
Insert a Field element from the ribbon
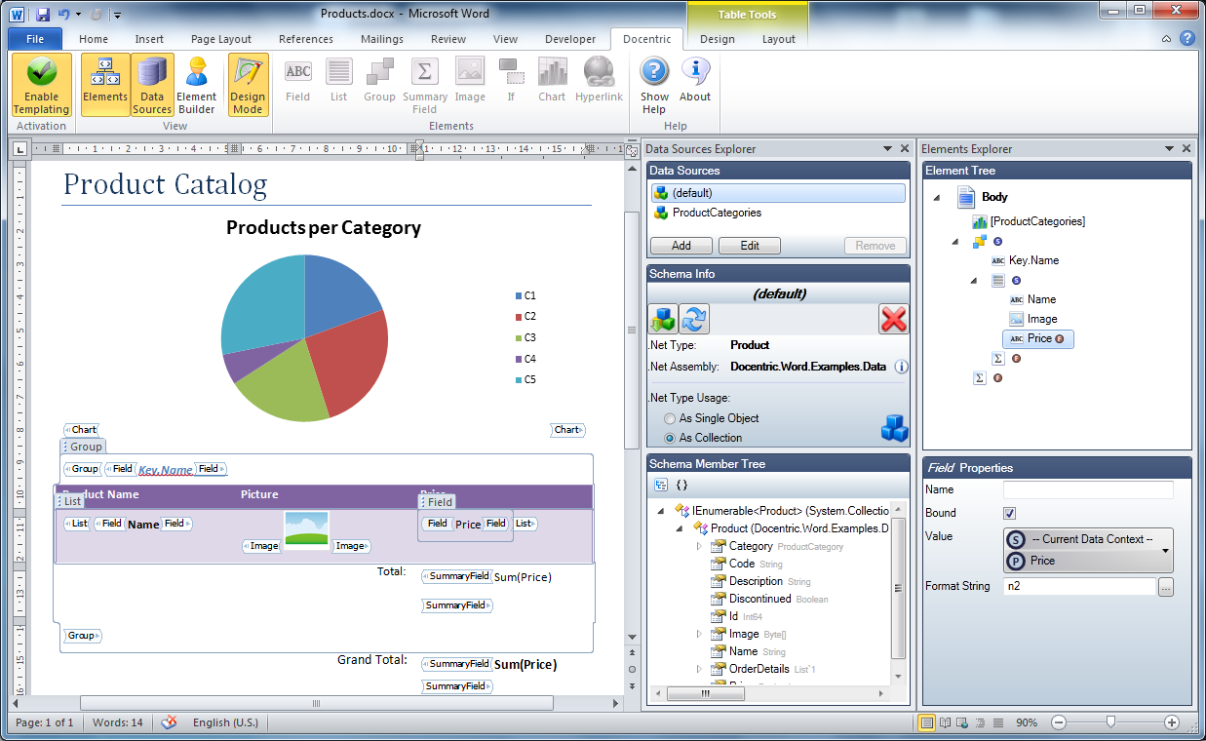click(298, 80)
